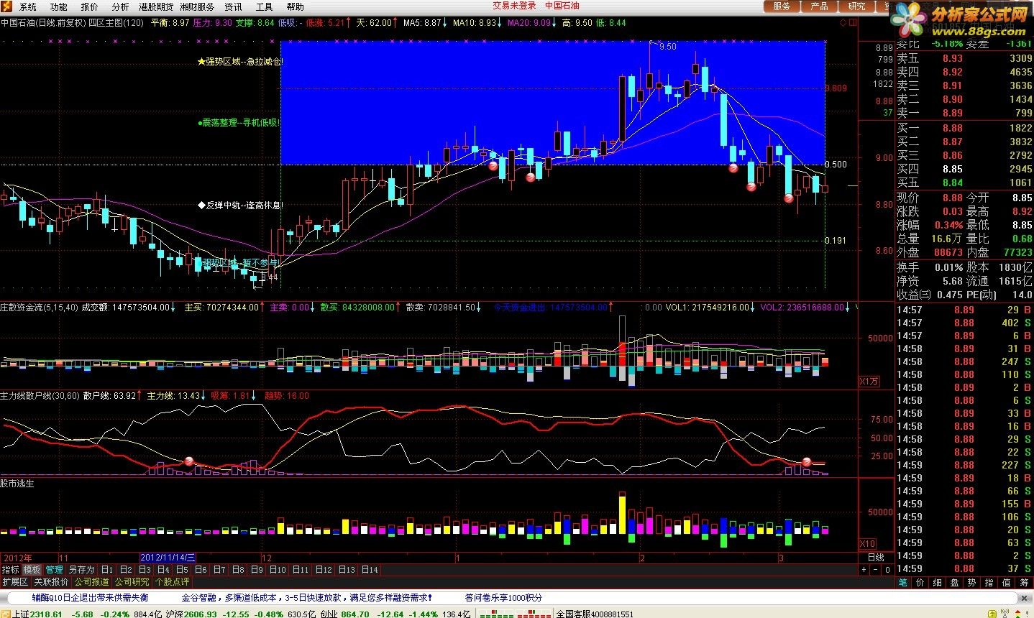
Task: Select the 模板 tab
Action: (32, 569)
